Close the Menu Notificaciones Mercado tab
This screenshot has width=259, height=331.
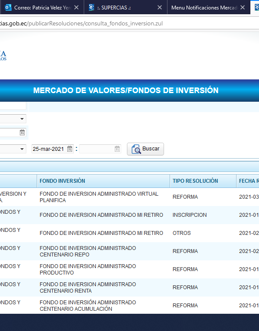243,8
